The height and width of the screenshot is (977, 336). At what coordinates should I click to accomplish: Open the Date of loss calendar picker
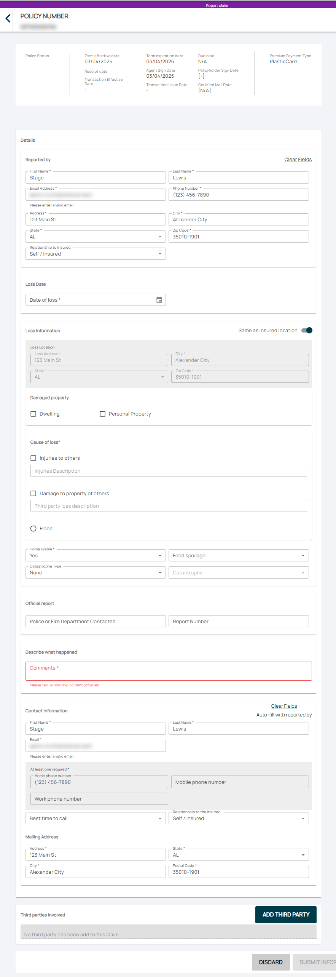click(x=159, y=300)
